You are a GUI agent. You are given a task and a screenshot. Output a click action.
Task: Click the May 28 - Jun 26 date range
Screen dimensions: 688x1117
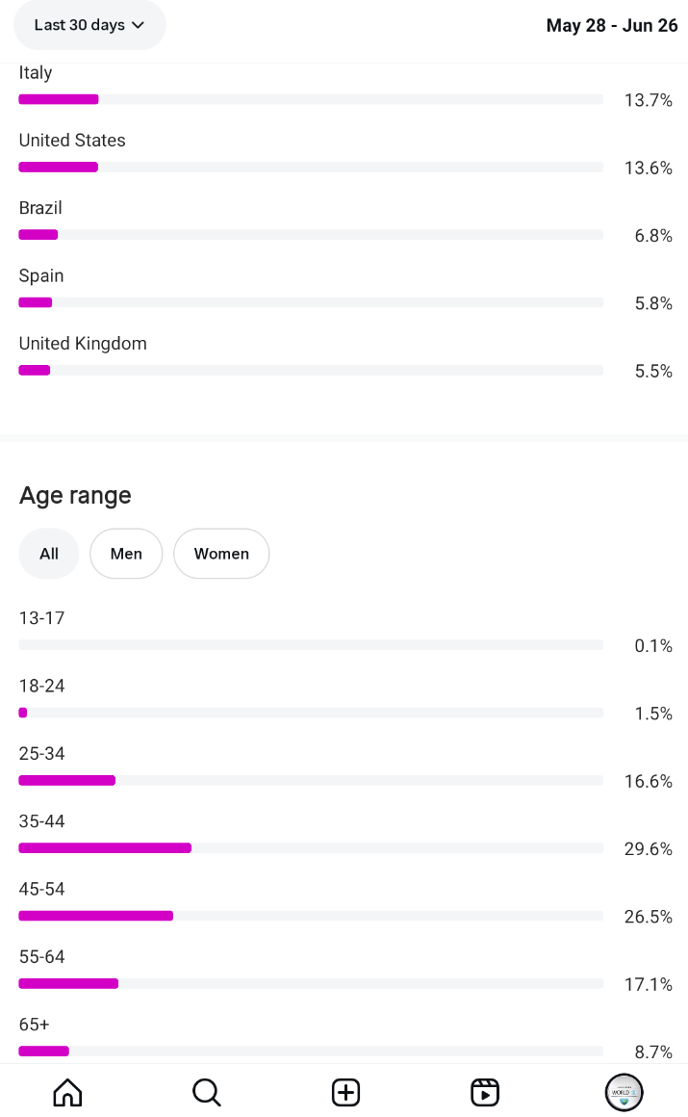(612, 26)
